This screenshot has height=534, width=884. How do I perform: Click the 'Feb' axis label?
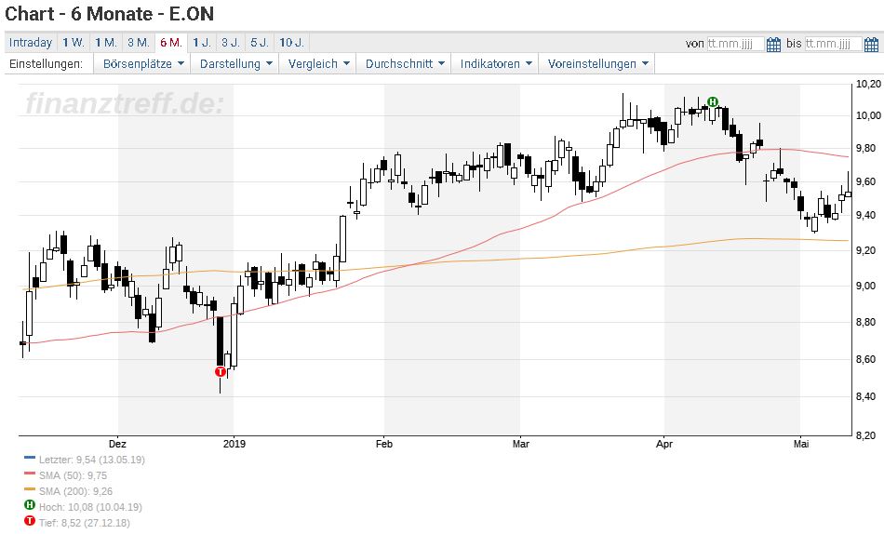[384, 444]
